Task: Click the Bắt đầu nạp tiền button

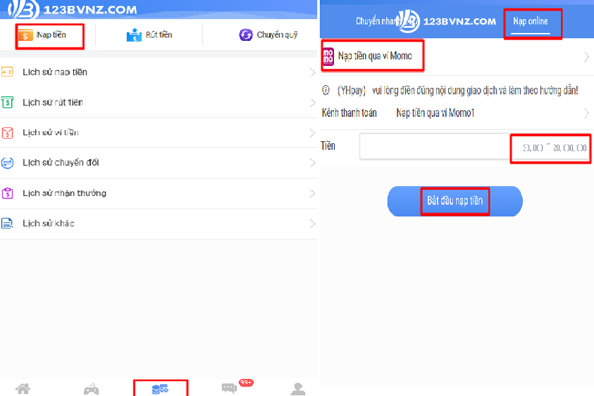Action: [455, 201]
